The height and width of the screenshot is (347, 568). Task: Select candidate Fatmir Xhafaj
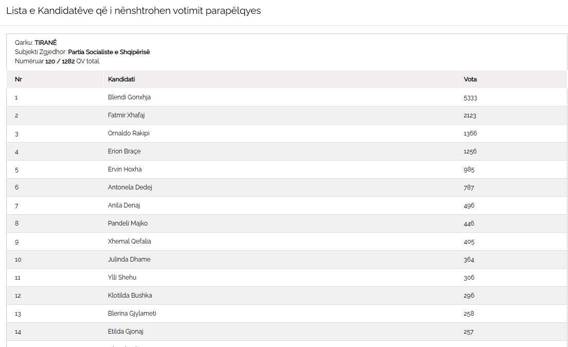(126, 115)
